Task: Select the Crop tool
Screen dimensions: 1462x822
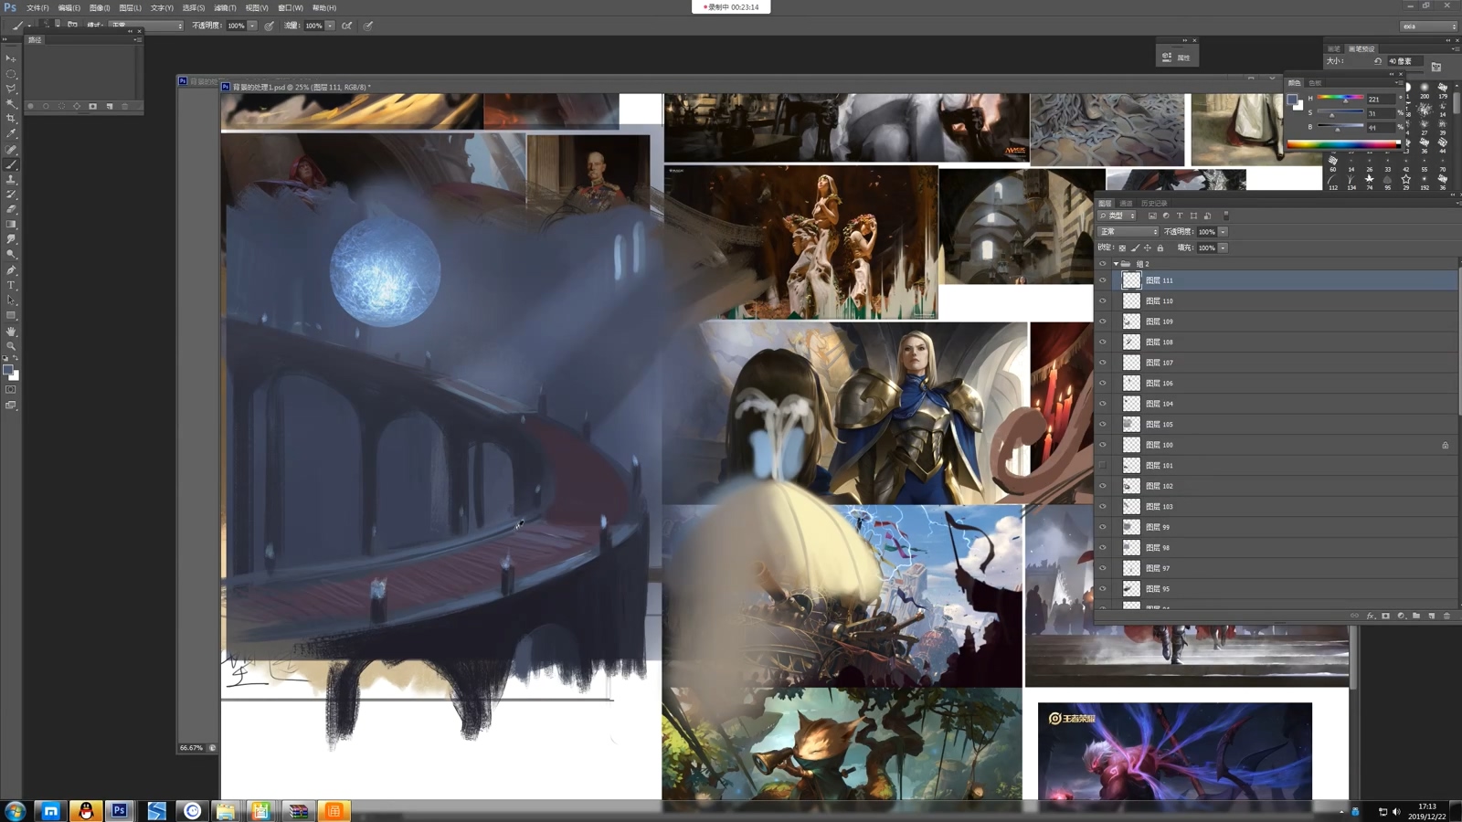Action: 11,119
